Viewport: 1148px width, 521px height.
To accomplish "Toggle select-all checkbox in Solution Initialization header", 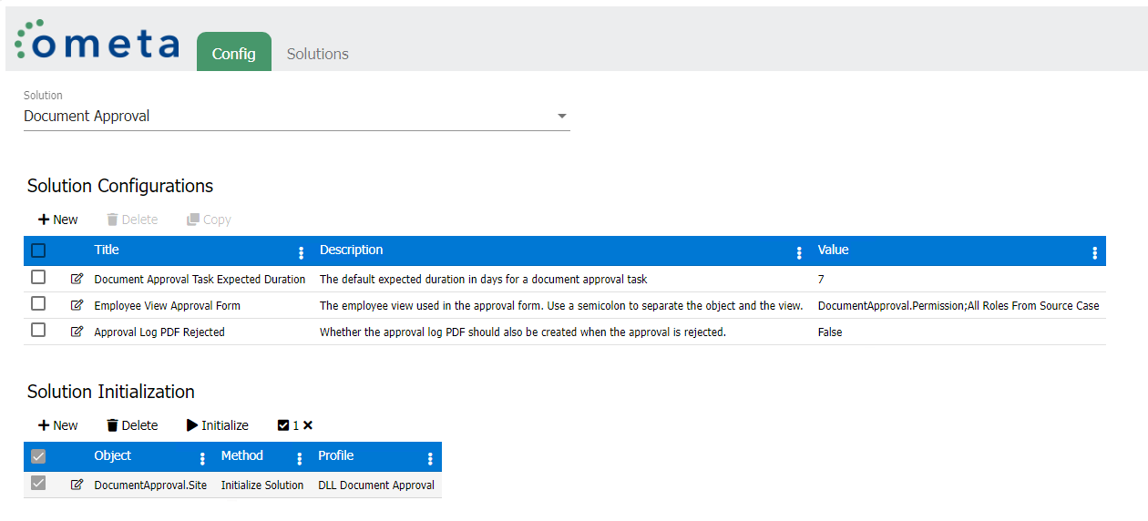I will (38, 456).
